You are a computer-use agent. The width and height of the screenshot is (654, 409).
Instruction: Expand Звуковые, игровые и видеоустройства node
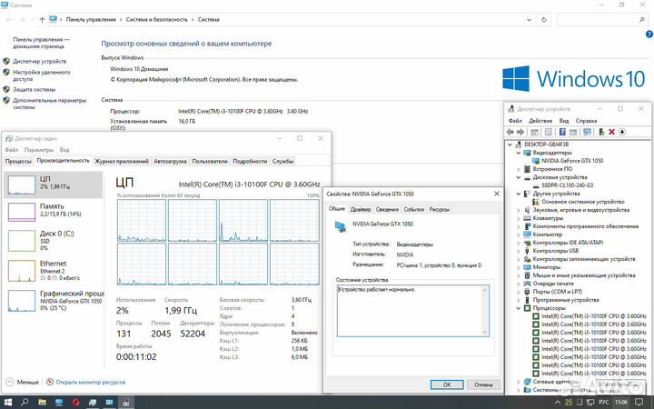point(518,210)
